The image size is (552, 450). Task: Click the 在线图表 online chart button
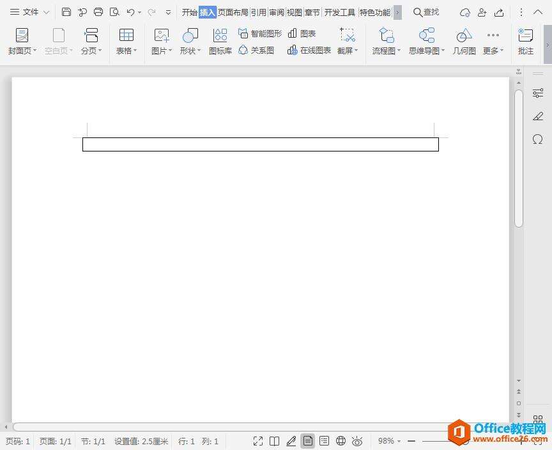[x=310, y=50]
